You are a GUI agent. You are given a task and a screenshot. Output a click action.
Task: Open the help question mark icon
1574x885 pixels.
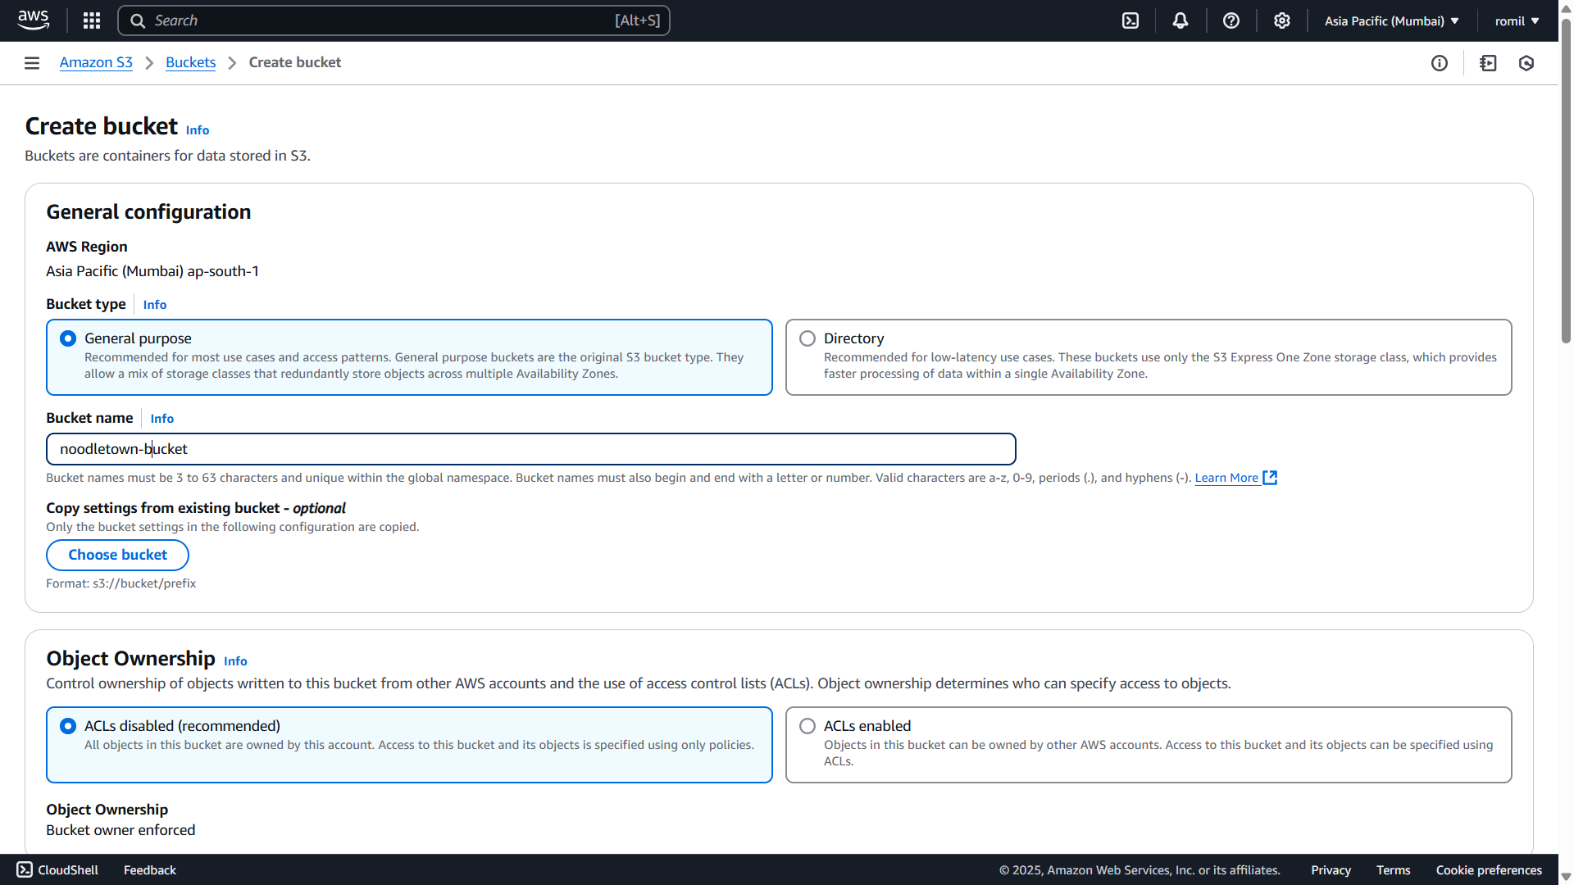click(1231, 20)
